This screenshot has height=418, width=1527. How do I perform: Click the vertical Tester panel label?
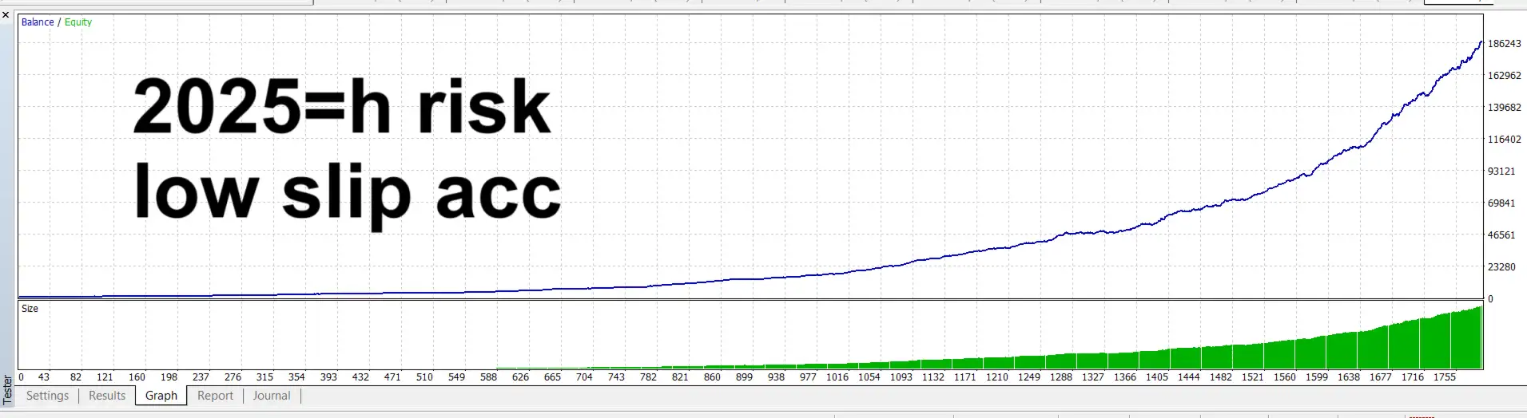(7, 390)
